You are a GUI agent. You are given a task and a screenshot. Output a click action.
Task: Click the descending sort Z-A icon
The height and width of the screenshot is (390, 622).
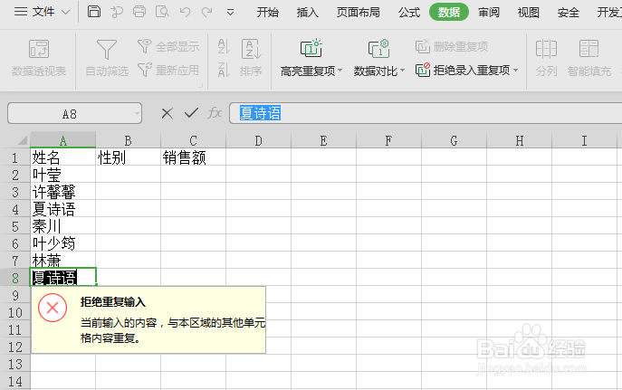tap(224, 70)
